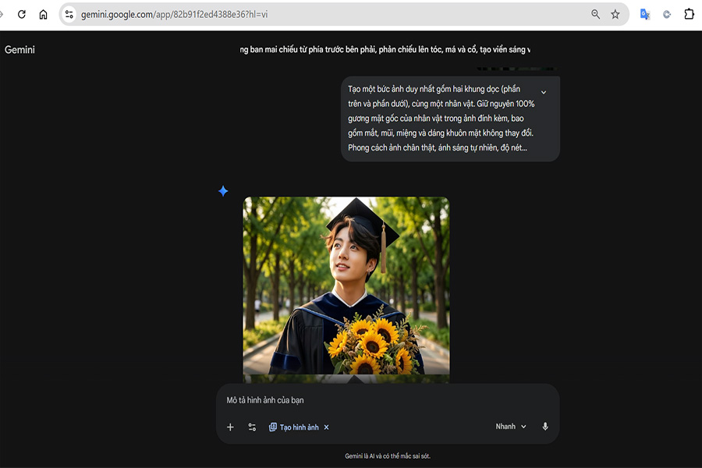Bookmark this page with the star icon

coord(615,14)
